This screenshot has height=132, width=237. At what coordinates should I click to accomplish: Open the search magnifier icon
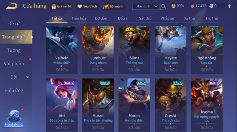tap(164, 6)
